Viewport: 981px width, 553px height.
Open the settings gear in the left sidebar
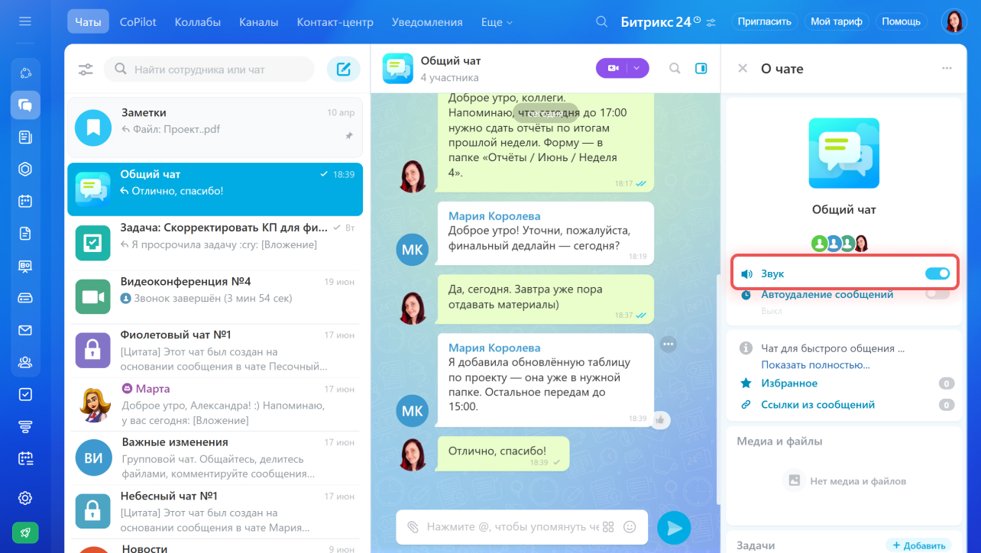(x=25, y=498)
